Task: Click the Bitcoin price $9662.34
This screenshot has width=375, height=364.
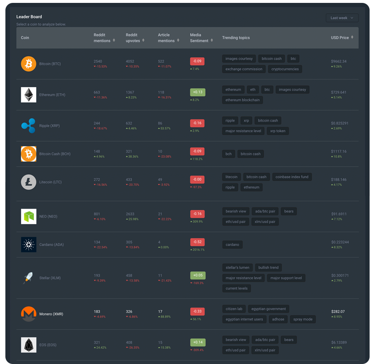Action: [339, 61]
